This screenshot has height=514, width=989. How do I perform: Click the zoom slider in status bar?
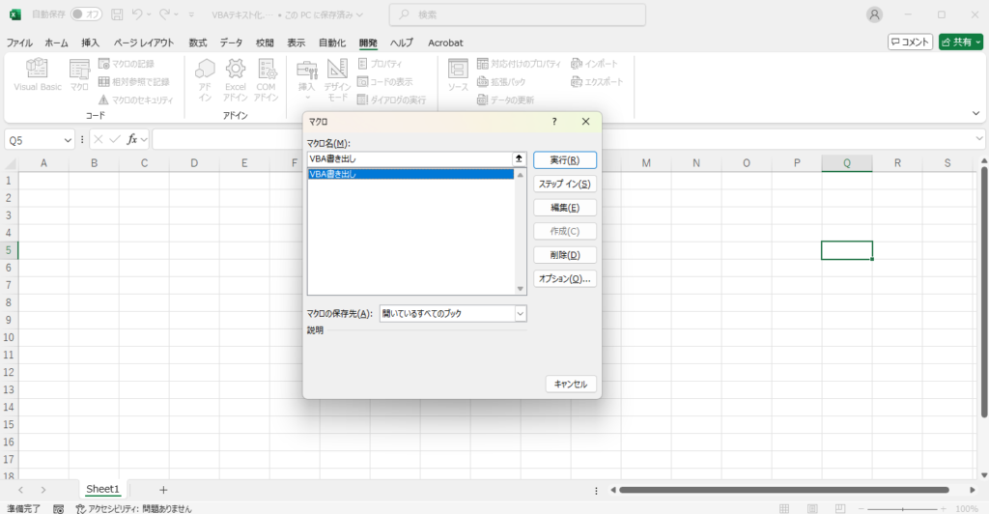(x=903, y=508)
